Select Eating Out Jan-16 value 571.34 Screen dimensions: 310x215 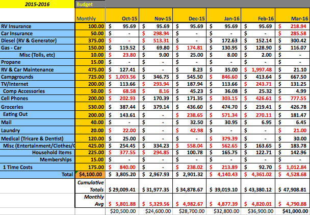(224, 115)
